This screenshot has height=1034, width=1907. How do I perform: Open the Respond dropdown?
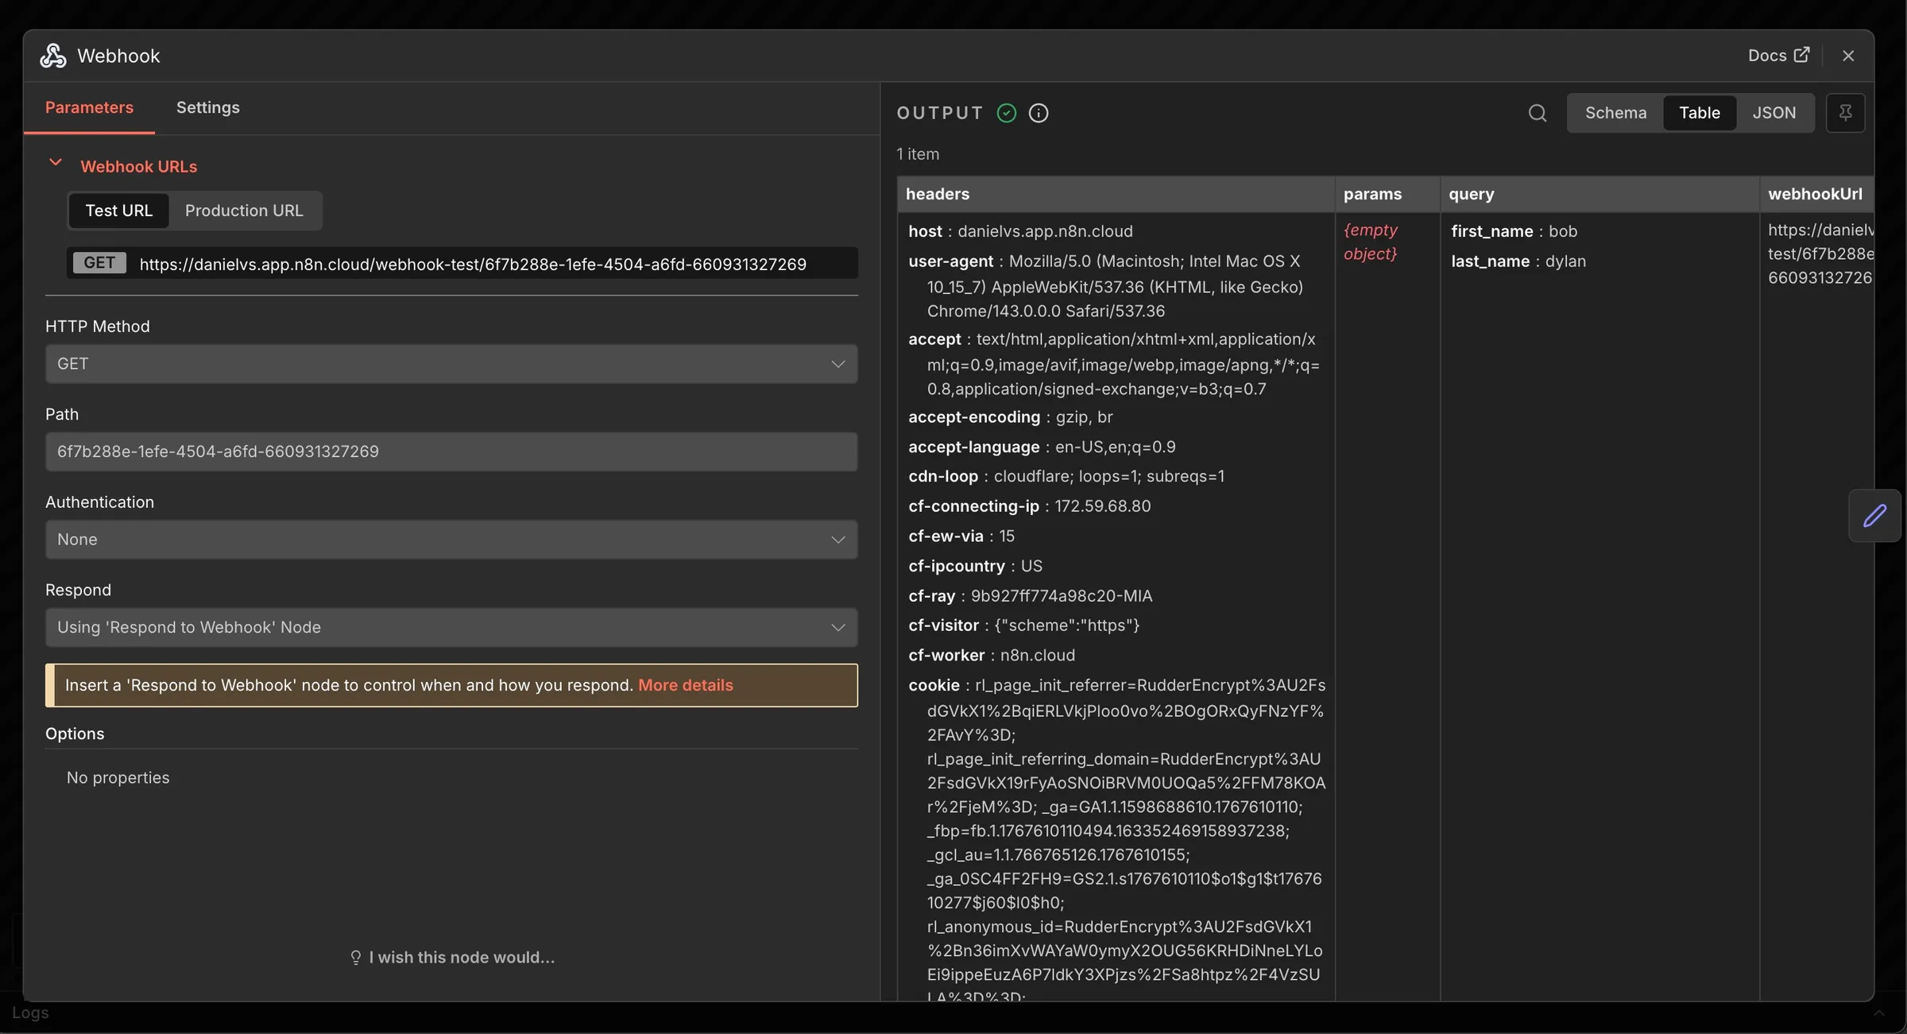451,628
